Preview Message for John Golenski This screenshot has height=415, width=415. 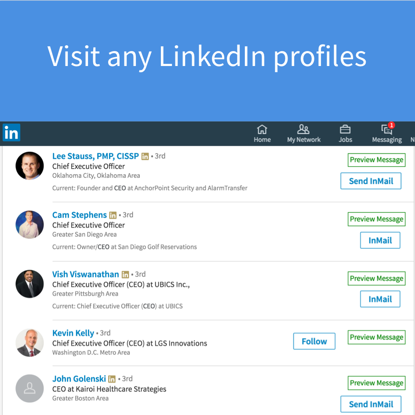(x=376, y=383)
